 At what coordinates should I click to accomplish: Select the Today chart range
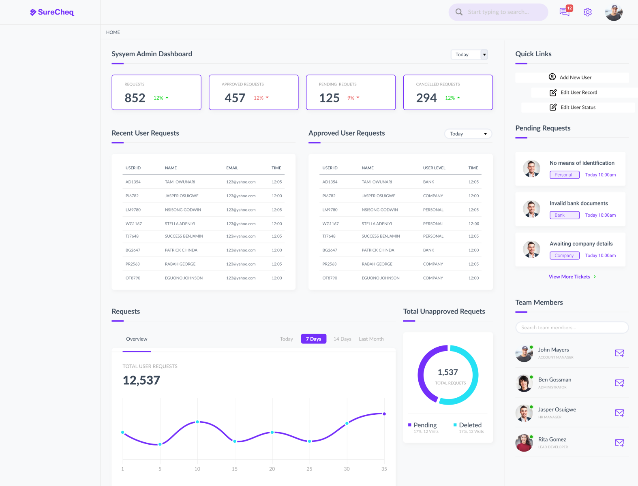point(287,339)
